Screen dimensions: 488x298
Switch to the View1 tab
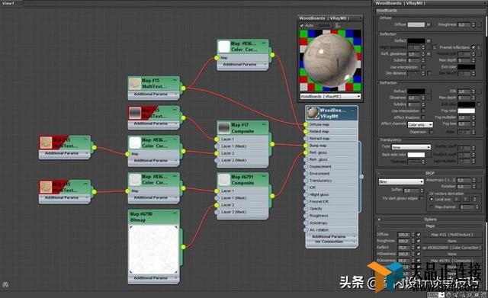click(8, 3)
